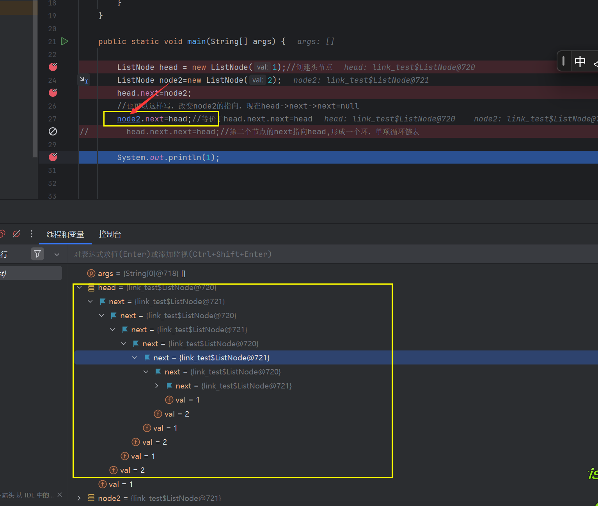This screenshot has width=598, height=506.
Task: Click the View Breakpoints overlapping circles icon
Action: coord(2,234)
